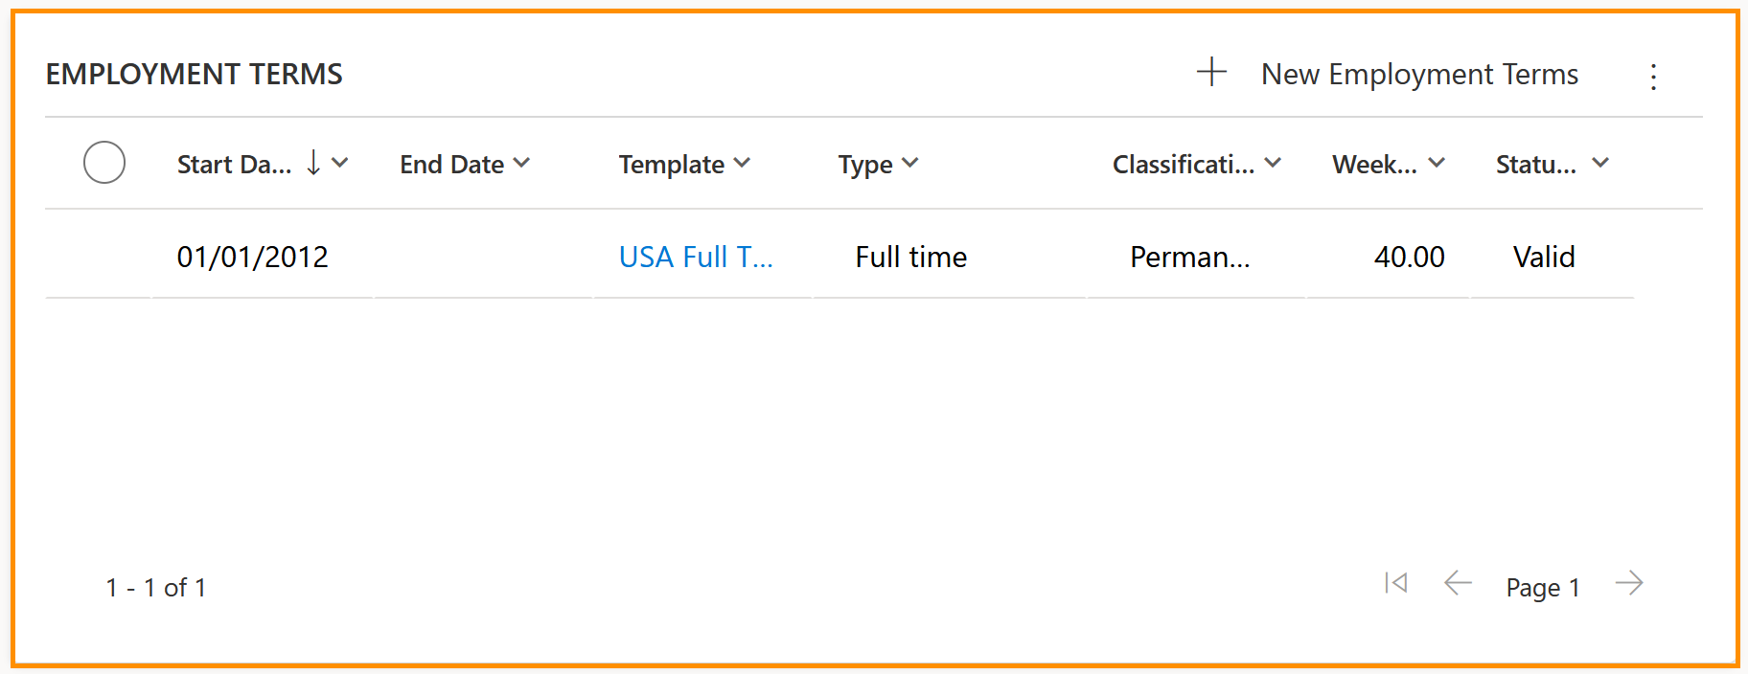Click New Employment Terms button
Viewport: 1748px width, 674px height.
tap(1419, 75)
